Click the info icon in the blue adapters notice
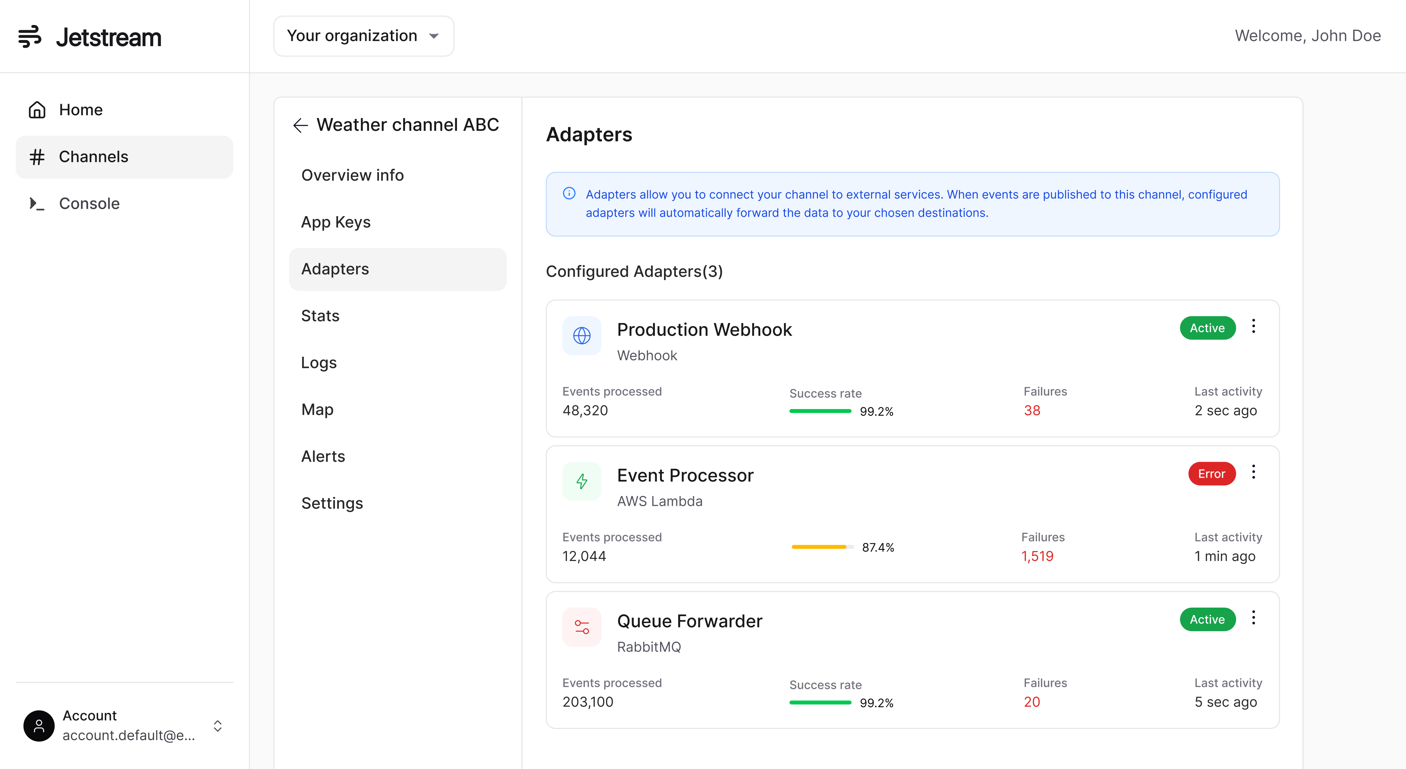1406x769 pixels. pos(569,193)
